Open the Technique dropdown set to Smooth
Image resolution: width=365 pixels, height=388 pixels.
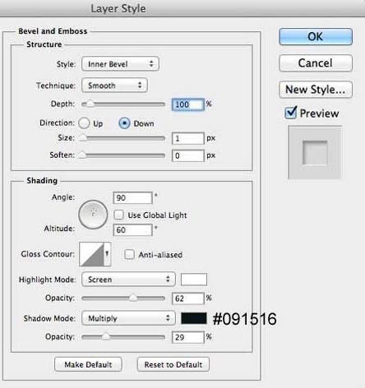[114, 85]
